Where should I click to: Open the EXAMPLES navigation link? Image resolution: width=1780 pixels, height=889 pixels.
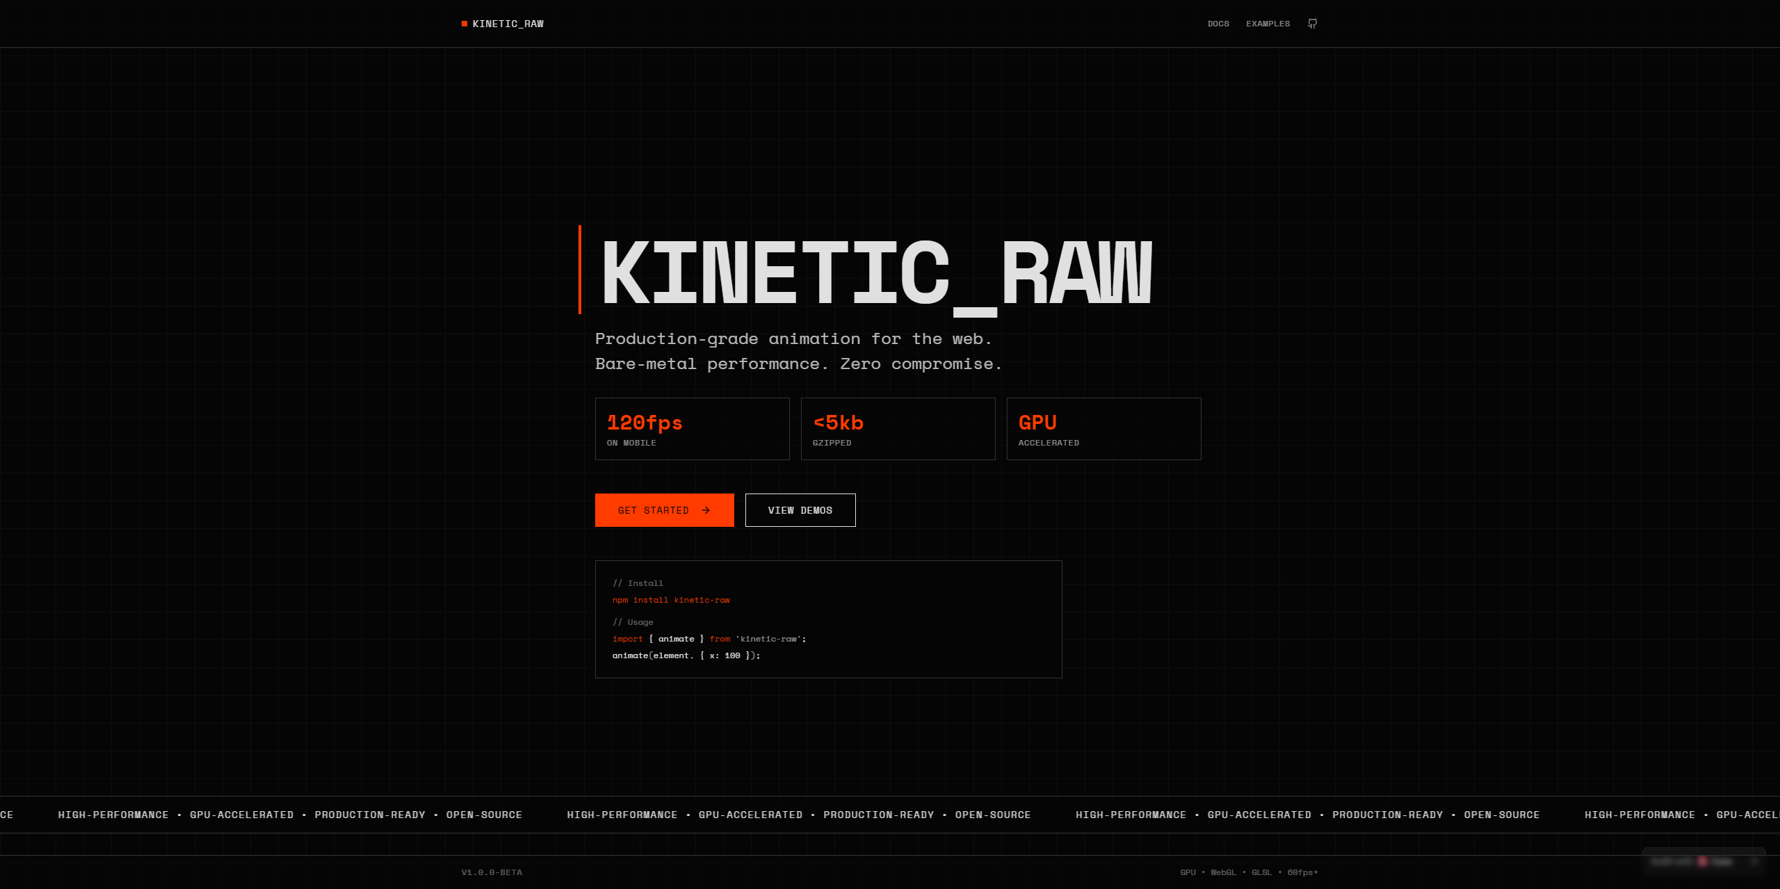(1268, 24)
